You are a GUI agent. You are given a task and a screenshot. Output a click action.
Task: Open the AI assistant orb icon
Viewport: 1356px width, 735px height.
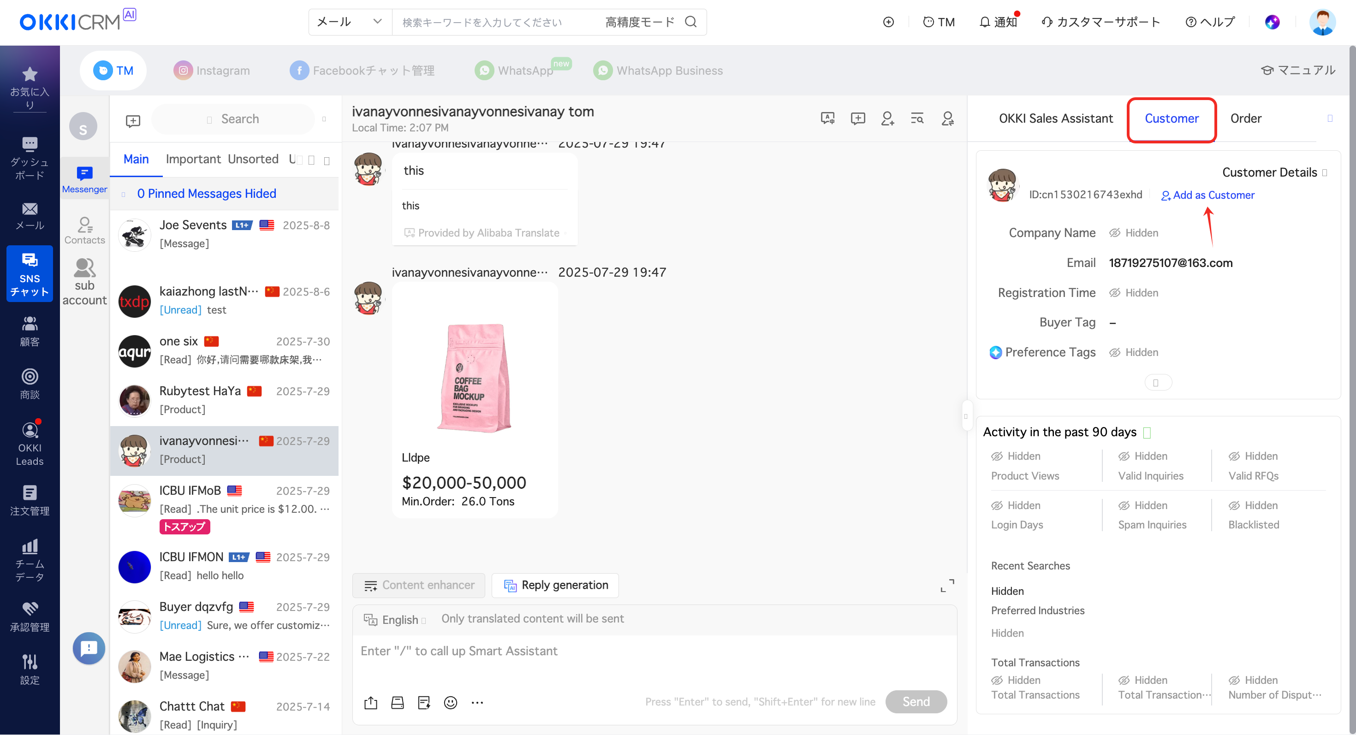(x=1272, y=22)
